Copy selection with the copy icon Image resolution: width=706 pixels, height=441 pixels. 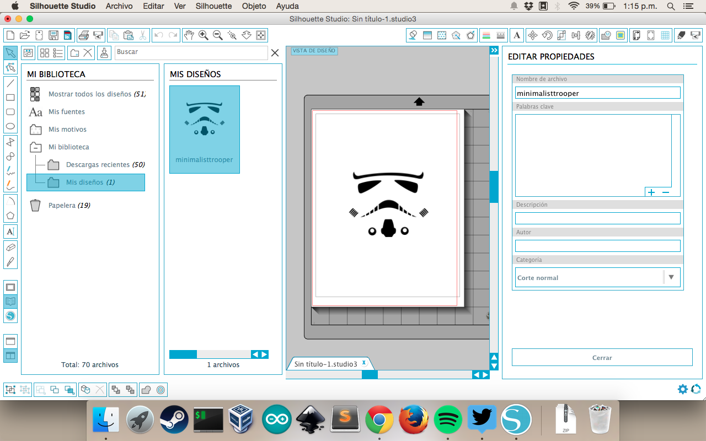coord(114,35)
